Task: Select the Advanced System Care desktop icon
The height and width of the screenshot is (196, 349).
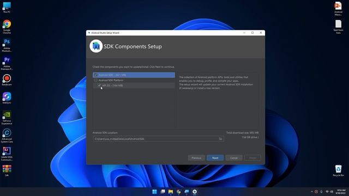Action: [7, 136]
